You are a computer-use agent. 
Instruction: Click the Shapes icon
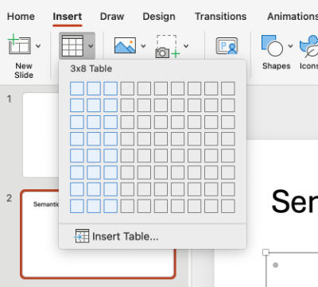point(272,45)
